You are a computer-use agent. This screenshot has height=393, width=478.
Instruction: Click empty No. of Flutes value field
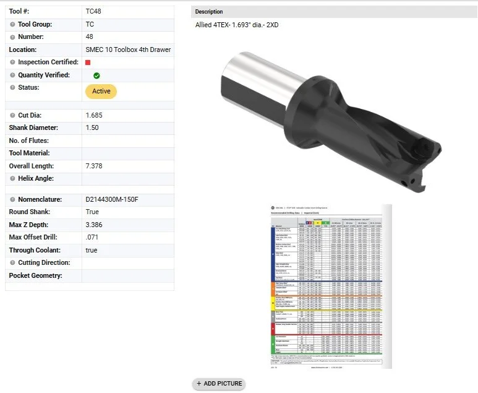point(128,141)
